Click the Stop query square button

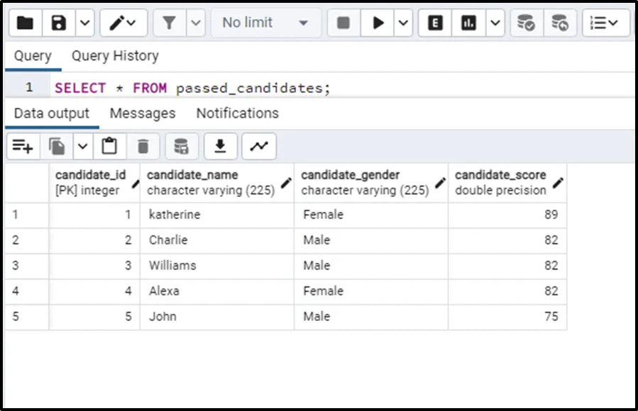click(x=343, y=23)
